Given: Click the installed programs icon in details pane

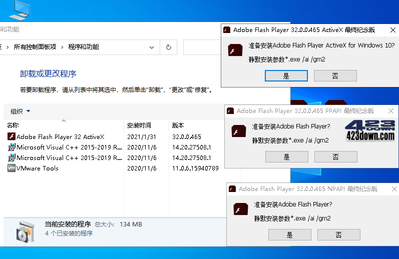Looking at the screenshot, I should click(25, 230).
